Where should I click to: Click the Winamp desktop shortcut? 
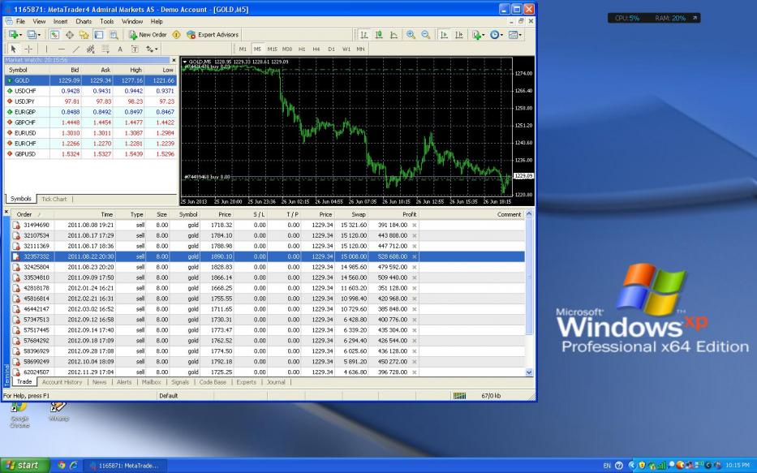click(x=58, y=411)
